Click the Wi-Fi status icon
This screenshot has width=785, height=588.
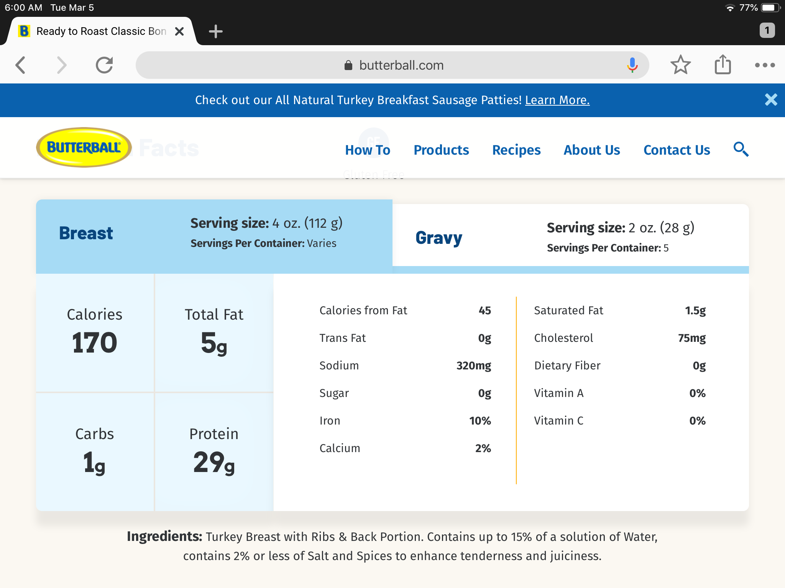coord(730,8)
